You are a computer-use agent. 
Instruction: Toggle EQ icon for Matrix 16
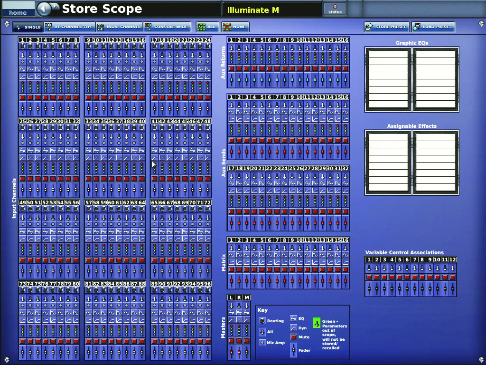coord(346,255)
